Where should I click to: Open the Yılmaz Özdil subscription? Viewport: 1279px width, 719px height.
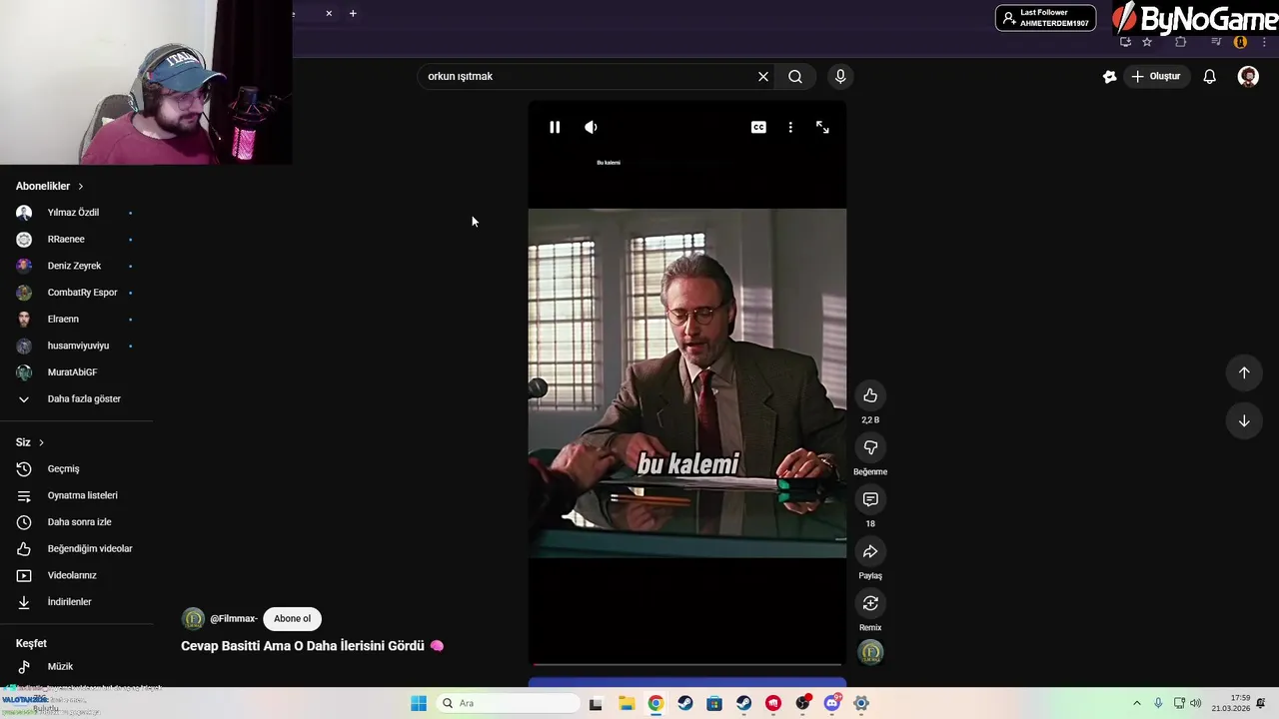tap(76, 213)
